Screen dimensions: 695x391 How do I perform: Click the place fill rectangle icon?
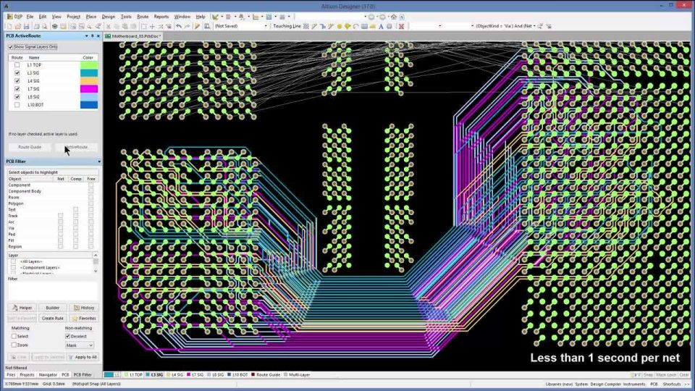pyautogui.click(x=364, y=26)
